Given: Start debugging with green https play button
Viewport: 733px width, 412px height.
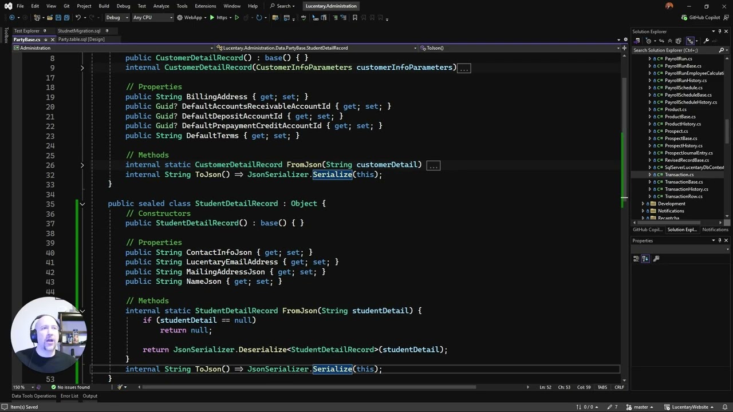Looking at the screenshot, I should point(219,18).
